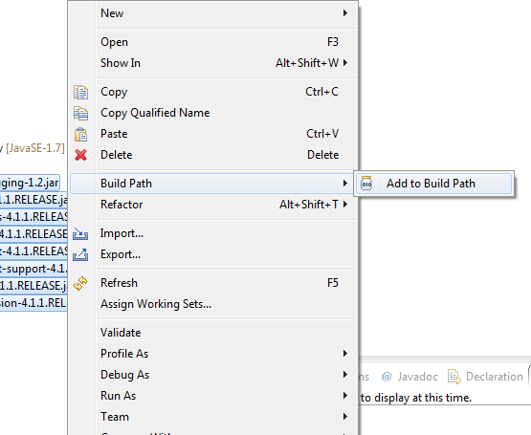Screen dimensions: 531x435
Task: Click Alt+Shift+T shortcut text
Action: pyautogui.click(x=309, y=205)
